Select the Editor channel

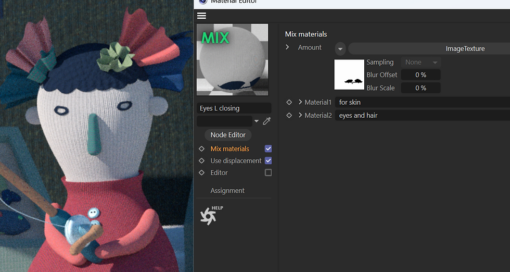(219, 172)
